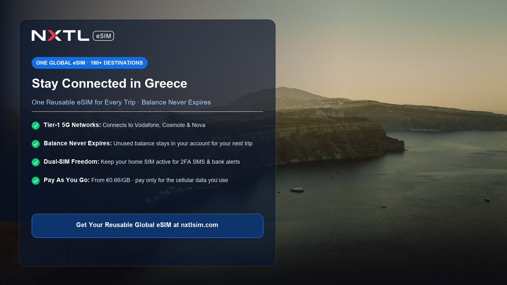Click the green check next to Balance Never Expires
The image size is (507, 285).
pyautogui.click(x=35, y=144)
